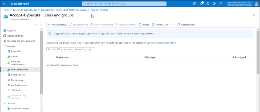Open the Manage view dropdown
Image resolution: width=260 pixels, height=112 pixels.
coord(162,25)
